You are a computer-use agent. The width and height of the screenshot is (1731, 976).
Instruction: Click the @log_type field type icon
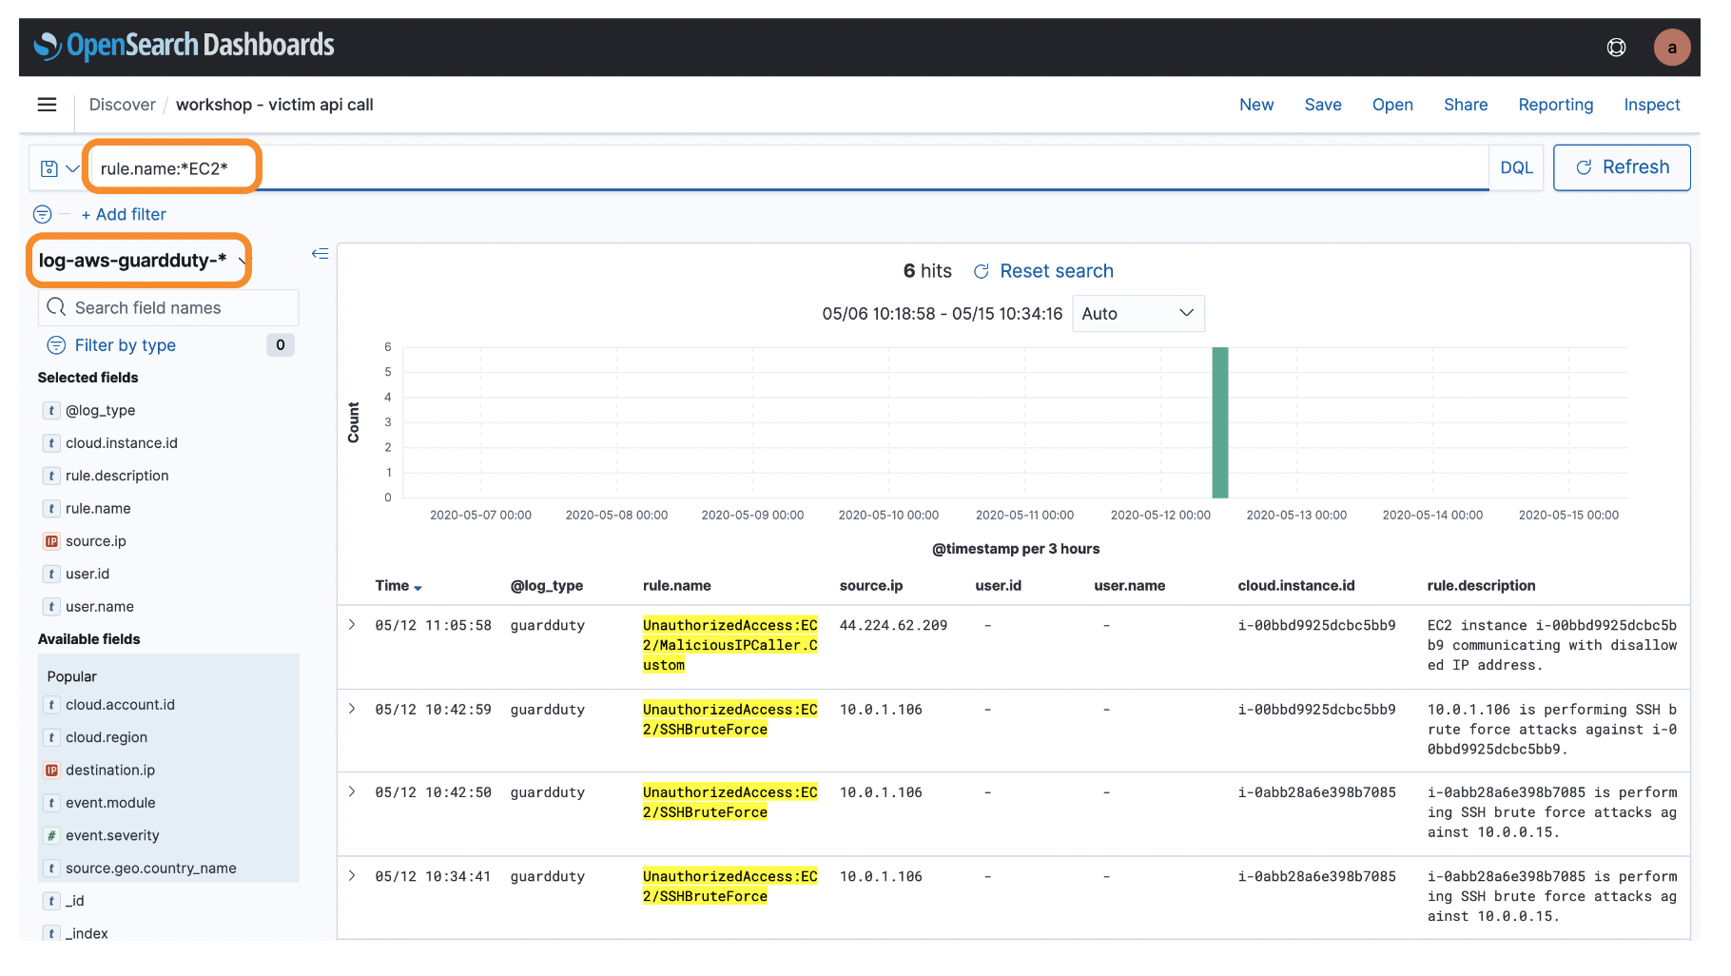pyautogui.click(x=51, y=410)
